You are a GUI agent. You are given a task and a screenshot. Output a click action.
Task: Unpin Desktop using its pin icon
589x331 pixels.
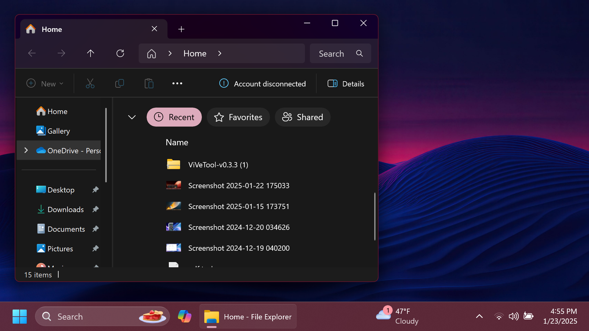(x=95, y=190)
